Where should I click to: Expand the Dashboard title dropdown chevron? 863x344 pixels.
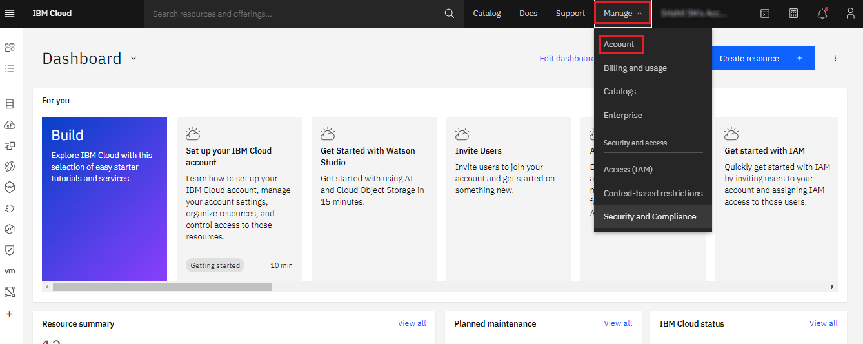click(x=134, y=58)
